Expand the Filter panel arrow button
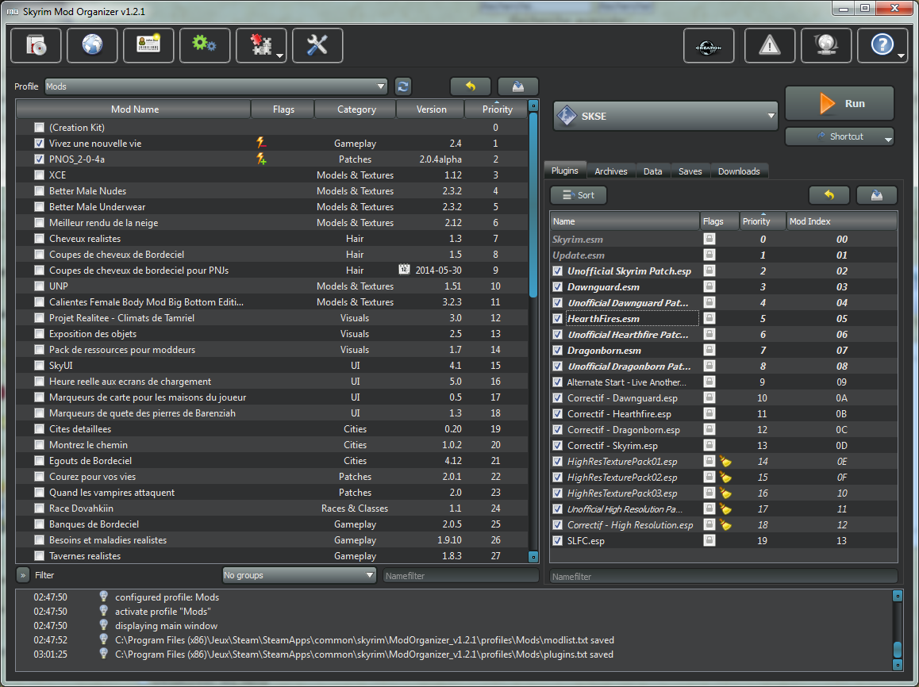This screenshot has height=687, width=919. pos(23,575)
